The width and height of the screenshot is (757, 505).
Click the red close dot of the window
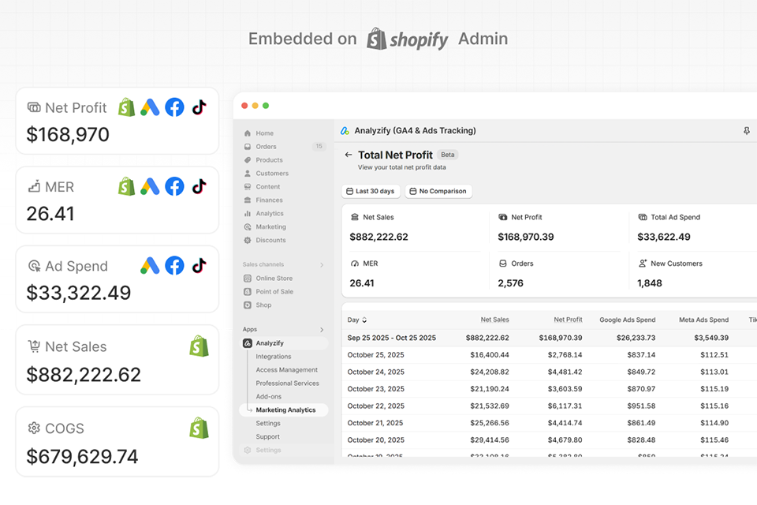(x=244, y=106)
